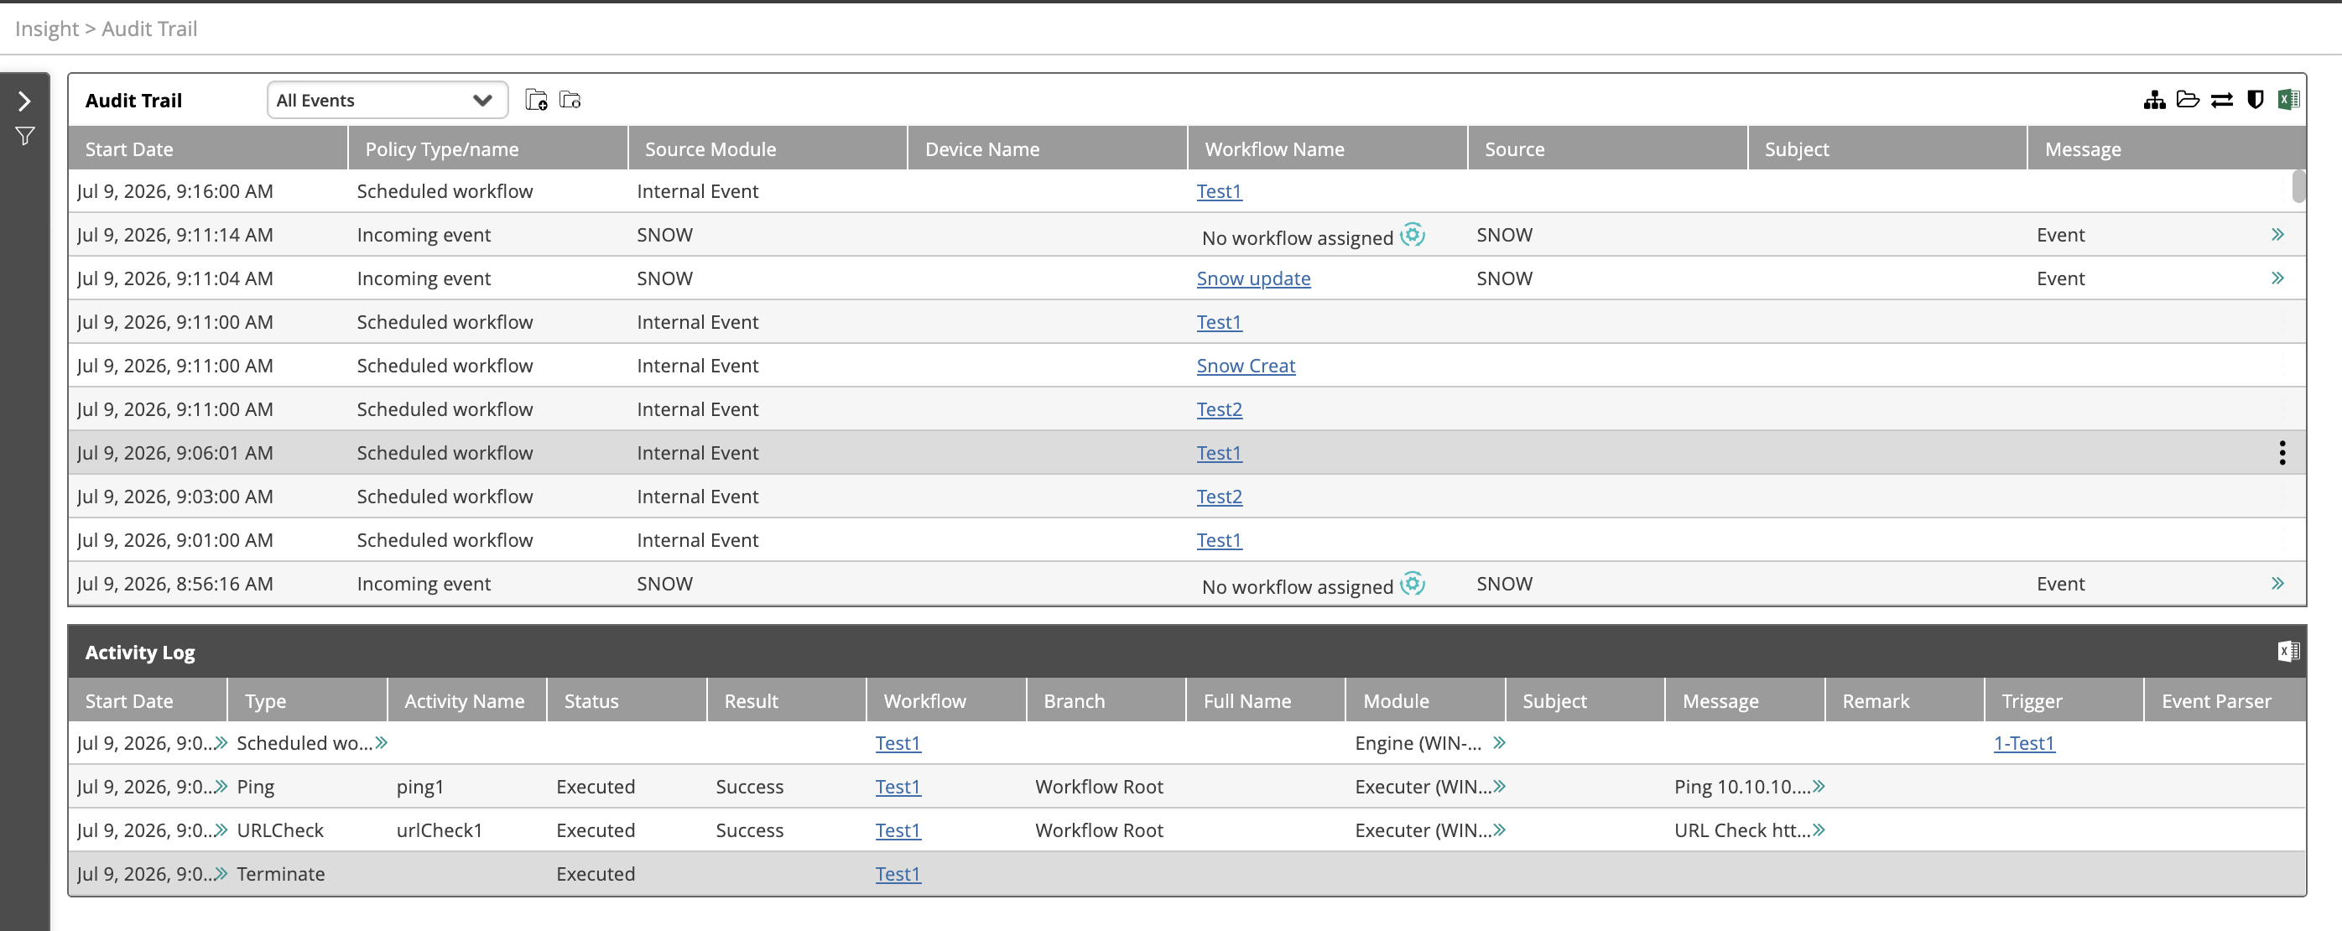The height and width of the screenshot is (931, 2342).
Task: Open the Test1 link in the Ping activity row
Action: pos(898,788)
